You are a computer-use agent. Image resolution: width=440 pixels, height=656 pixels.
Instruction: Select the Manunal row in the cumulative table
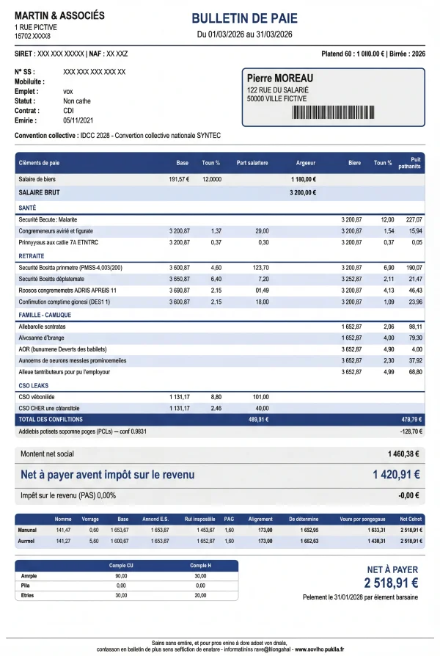(220, 530)
